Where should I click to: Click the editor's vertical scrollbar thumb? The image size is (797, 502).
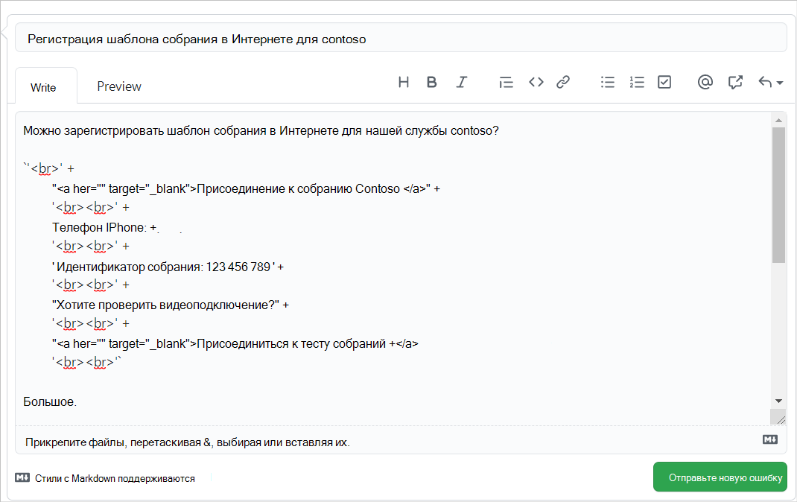778,194
